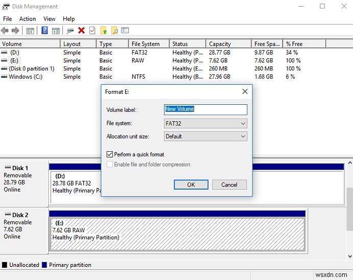
Task: Select the (E:) 7.62 GB RAW partition block
Action: [177, 234]
